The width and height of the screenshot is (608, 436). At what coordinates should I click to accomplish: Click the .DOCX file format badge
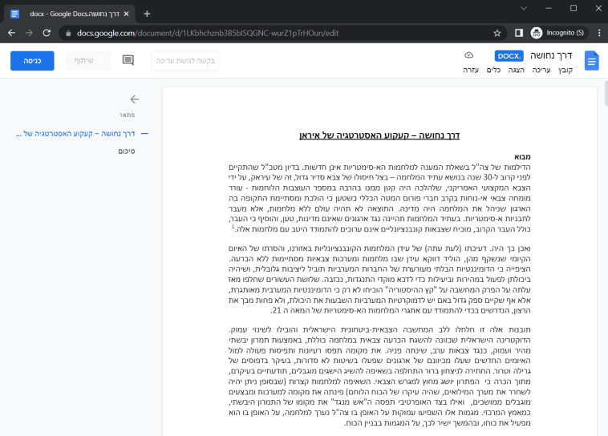pos(508,55)
